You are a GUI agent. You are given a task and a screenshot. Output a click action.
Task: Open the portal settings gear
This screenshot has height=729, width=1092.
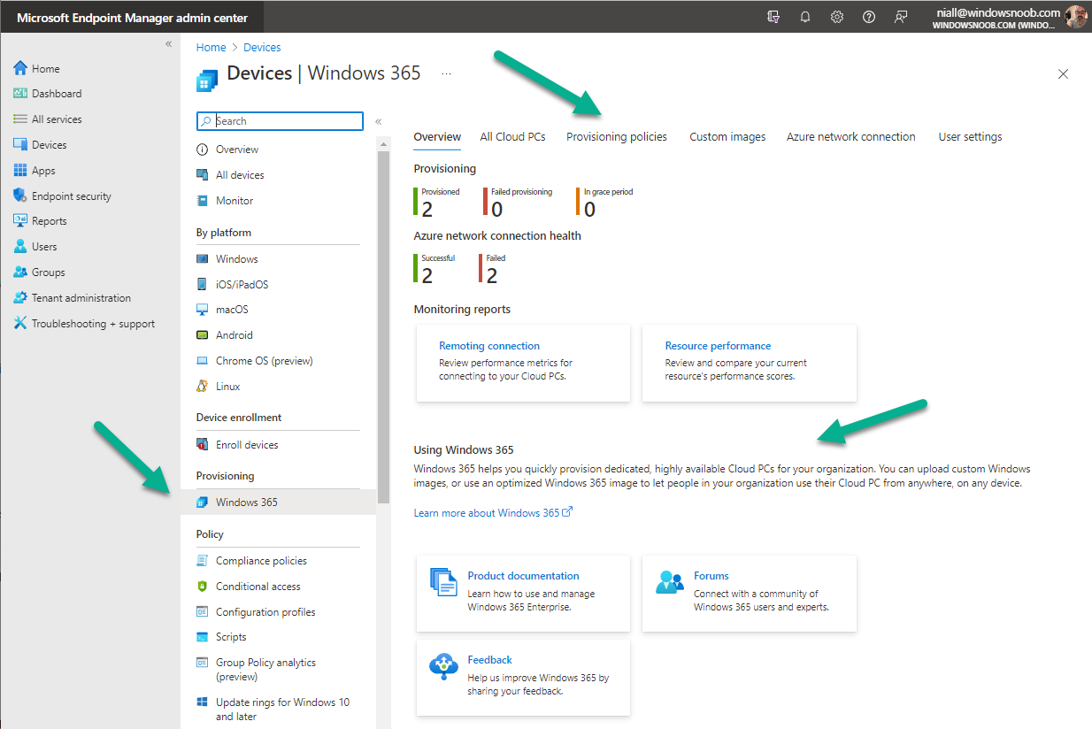[837, 17]
